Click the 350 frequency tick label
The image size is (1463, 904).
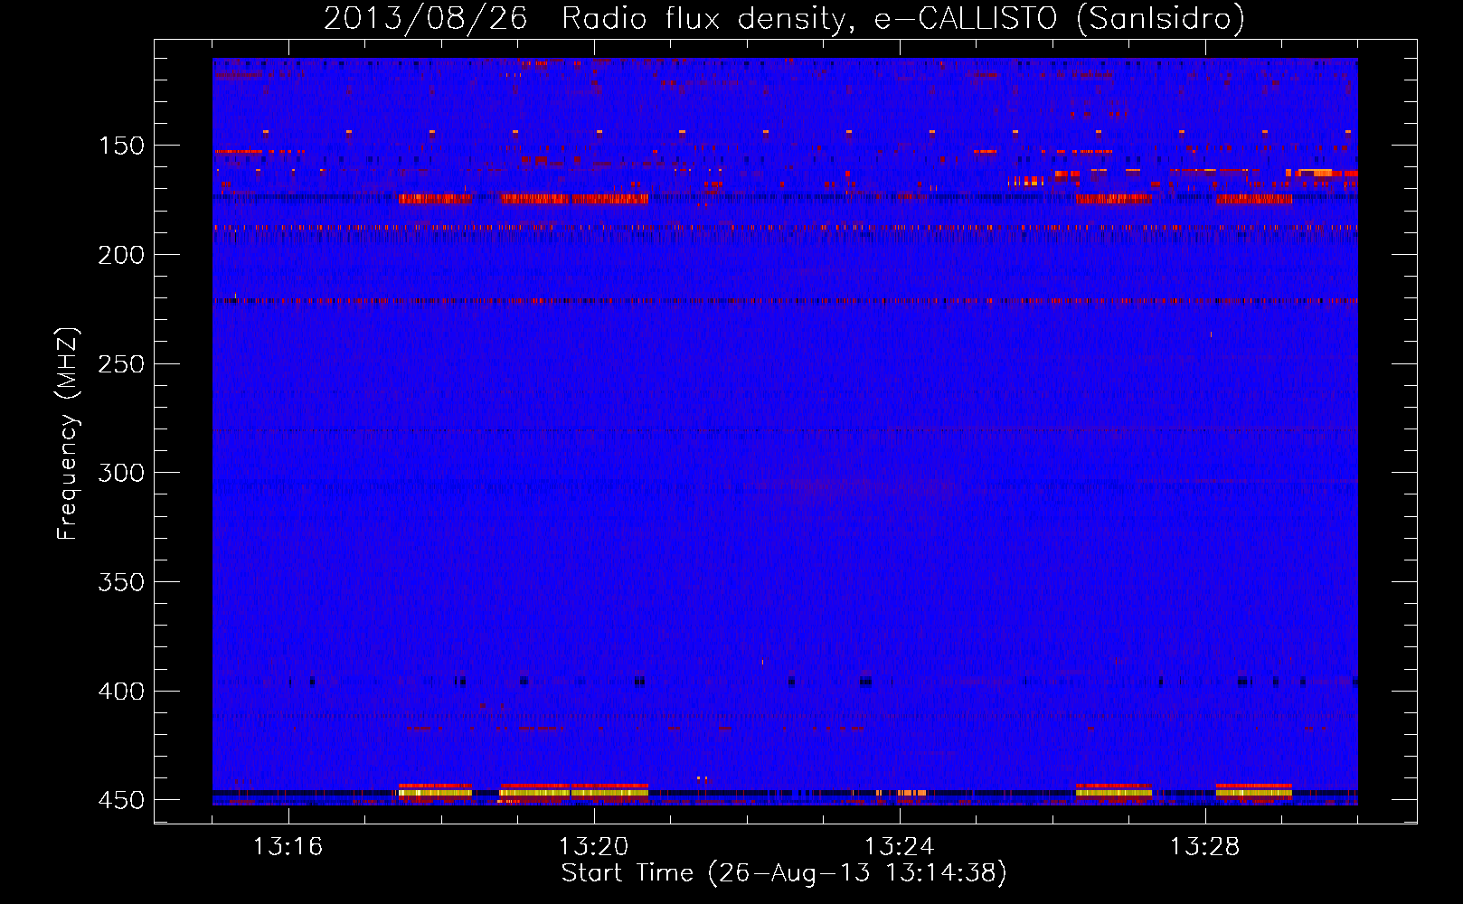pyautogui.click(x=121, y=582)
